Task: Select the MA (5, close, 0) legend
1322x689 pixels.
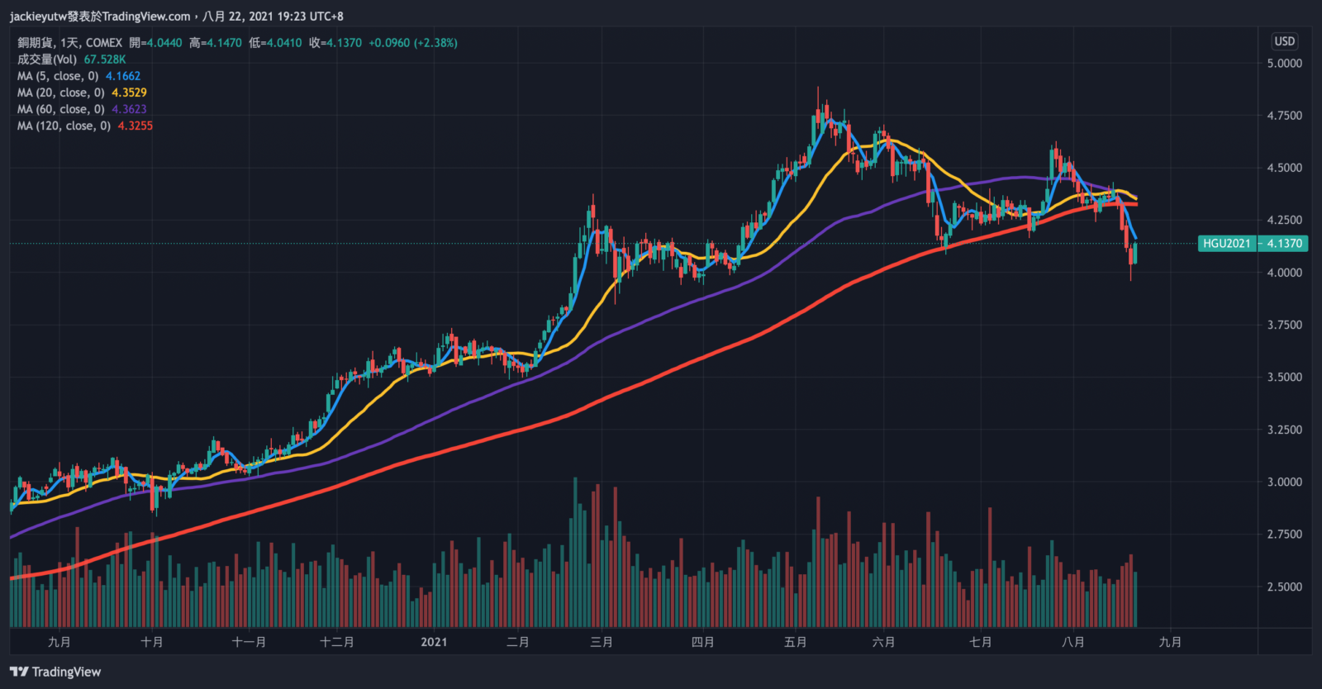Action: [x=58, y=76]
